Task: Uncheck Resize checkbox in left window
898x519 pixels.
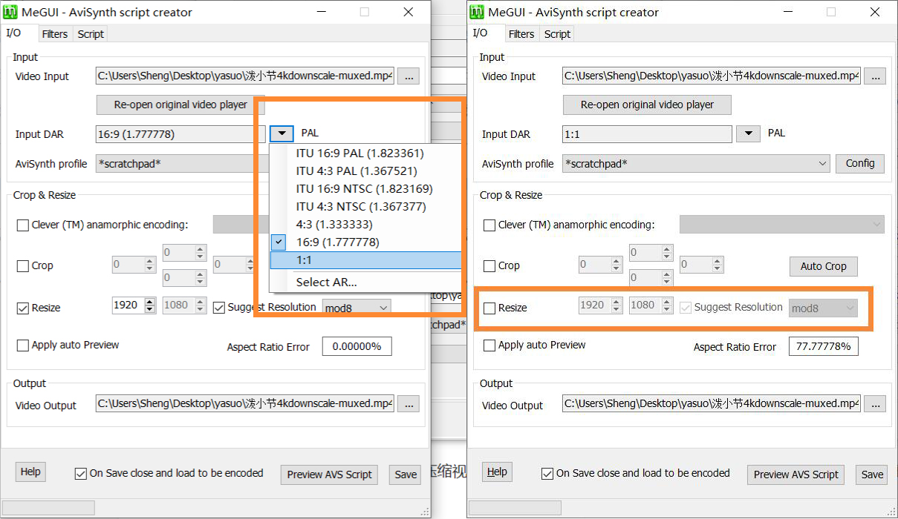Action: click(23, 308)
